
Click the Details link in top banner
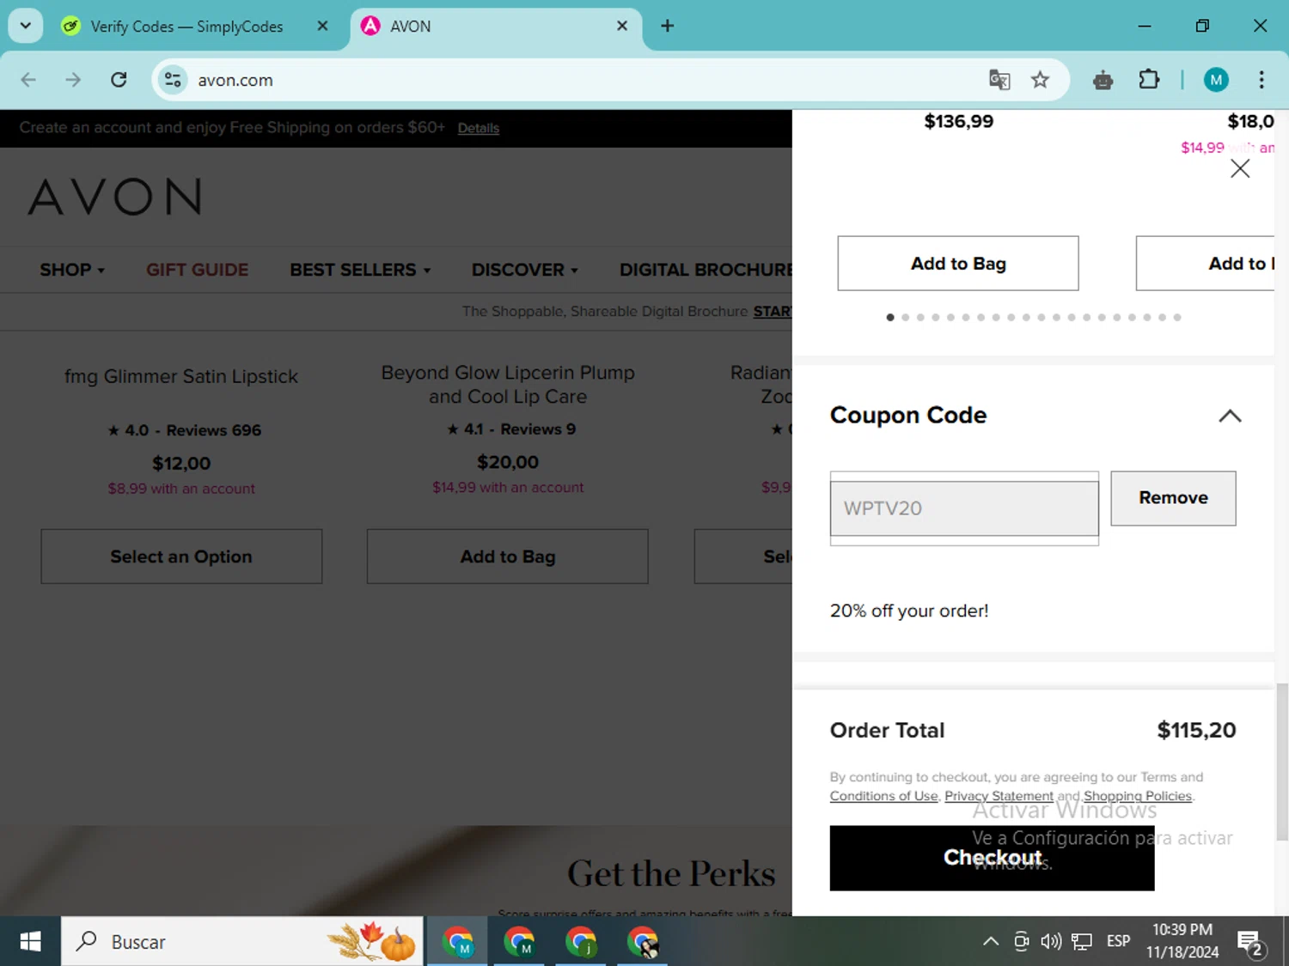tap(478, 128)
